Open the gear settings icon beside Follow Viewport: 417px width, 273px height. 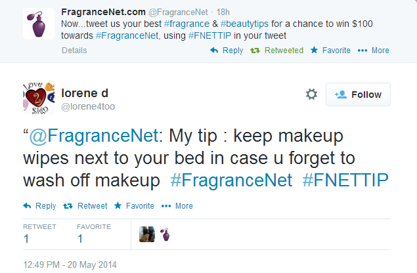(x=311, y=94)
